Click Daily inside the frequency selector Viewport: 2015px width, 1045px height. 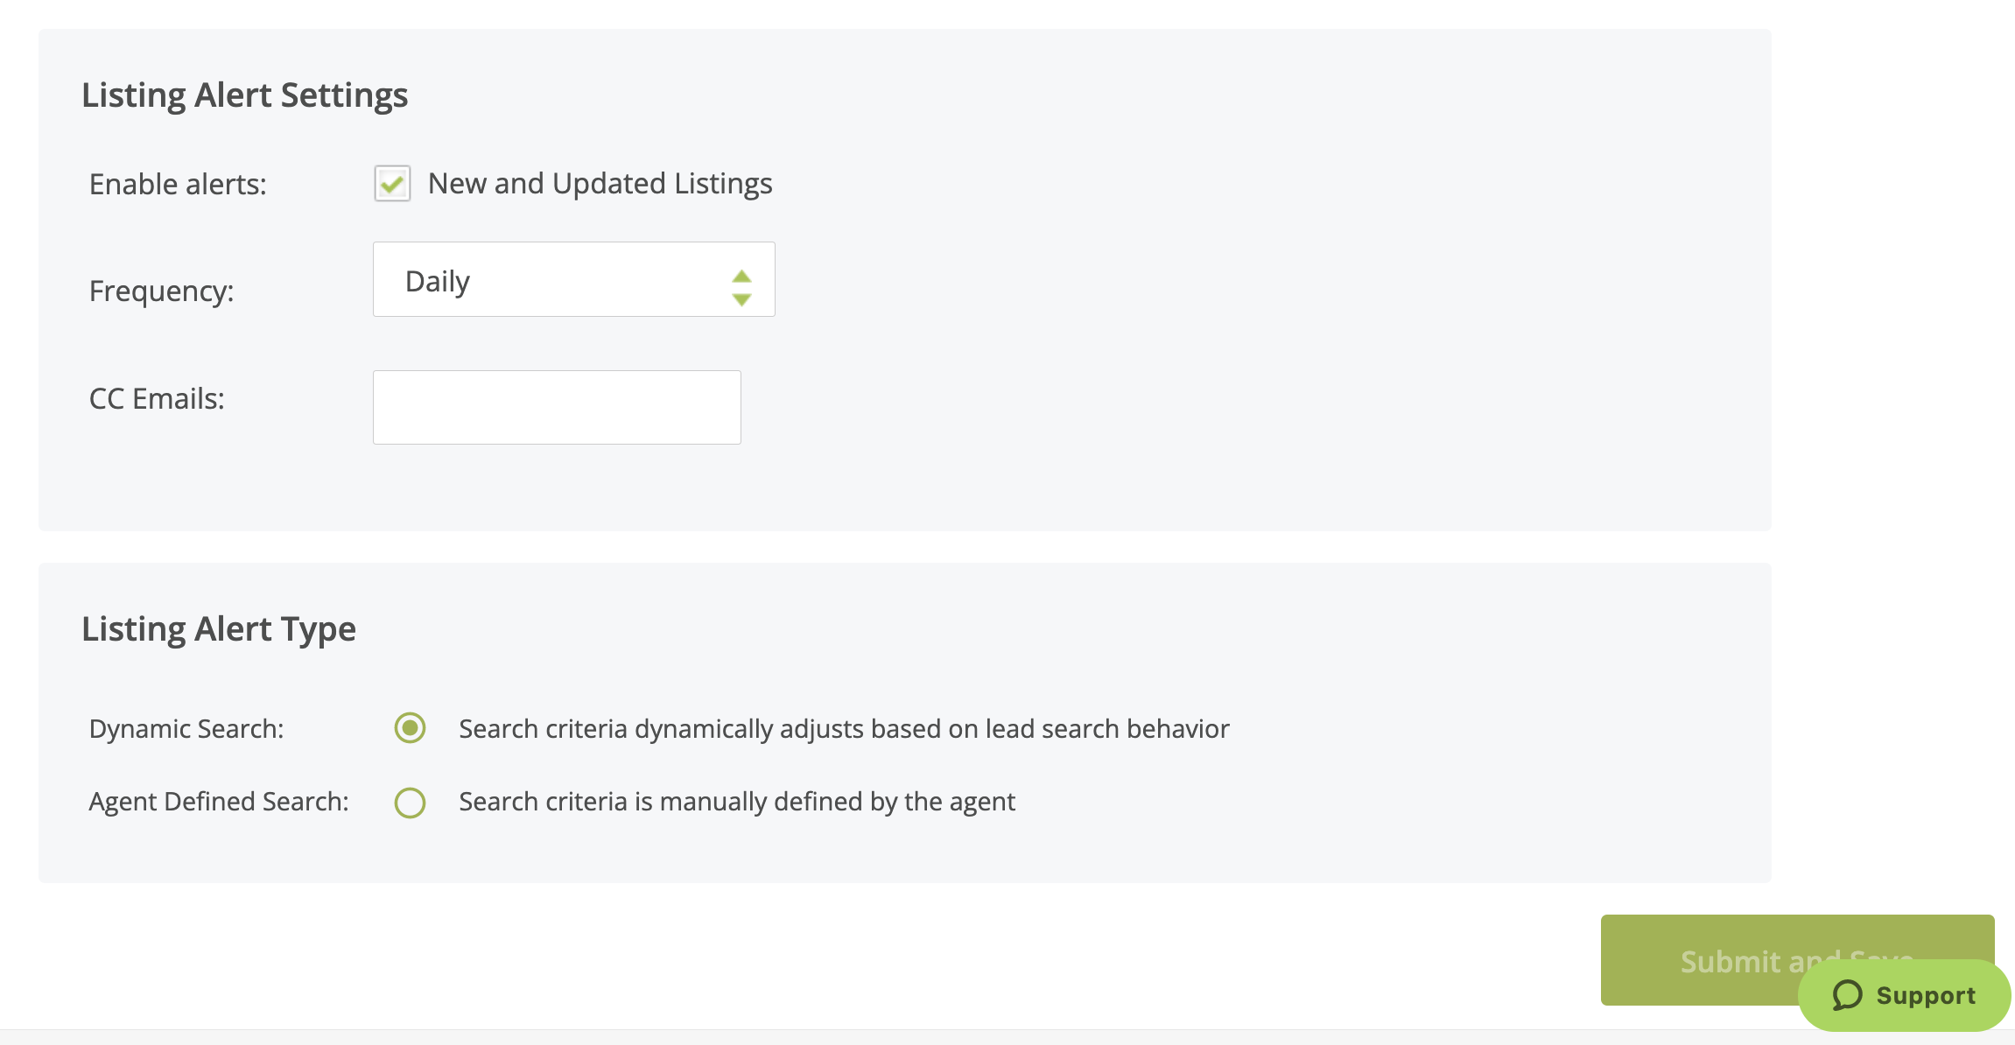coord(436,279)
